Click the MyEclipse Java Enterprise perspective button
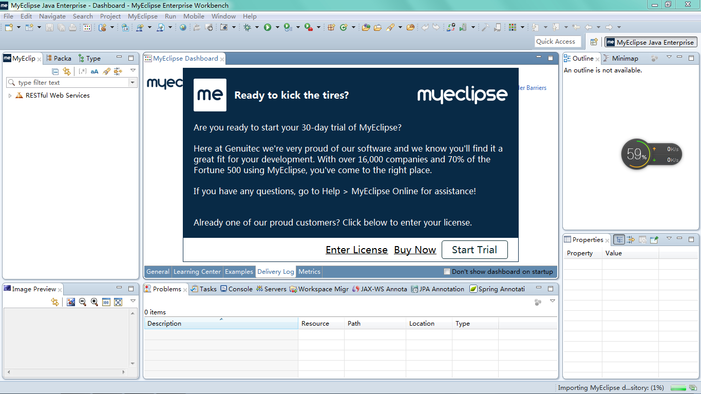Image resolution: width=701 pixels, height=394 pixels. point(650,43)
